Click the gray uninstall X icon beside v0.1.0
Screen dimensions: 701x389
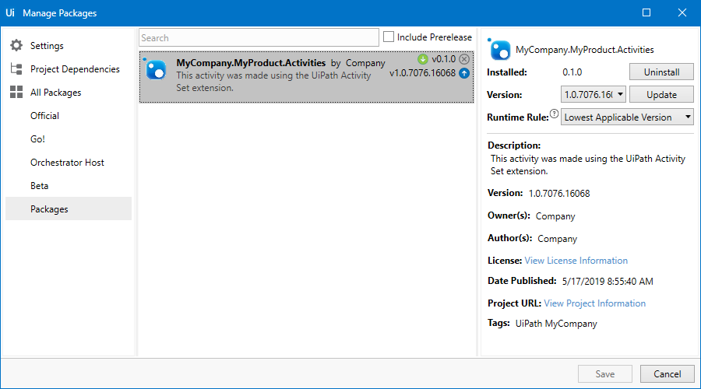pyautogui.click(x=464, y=59)
